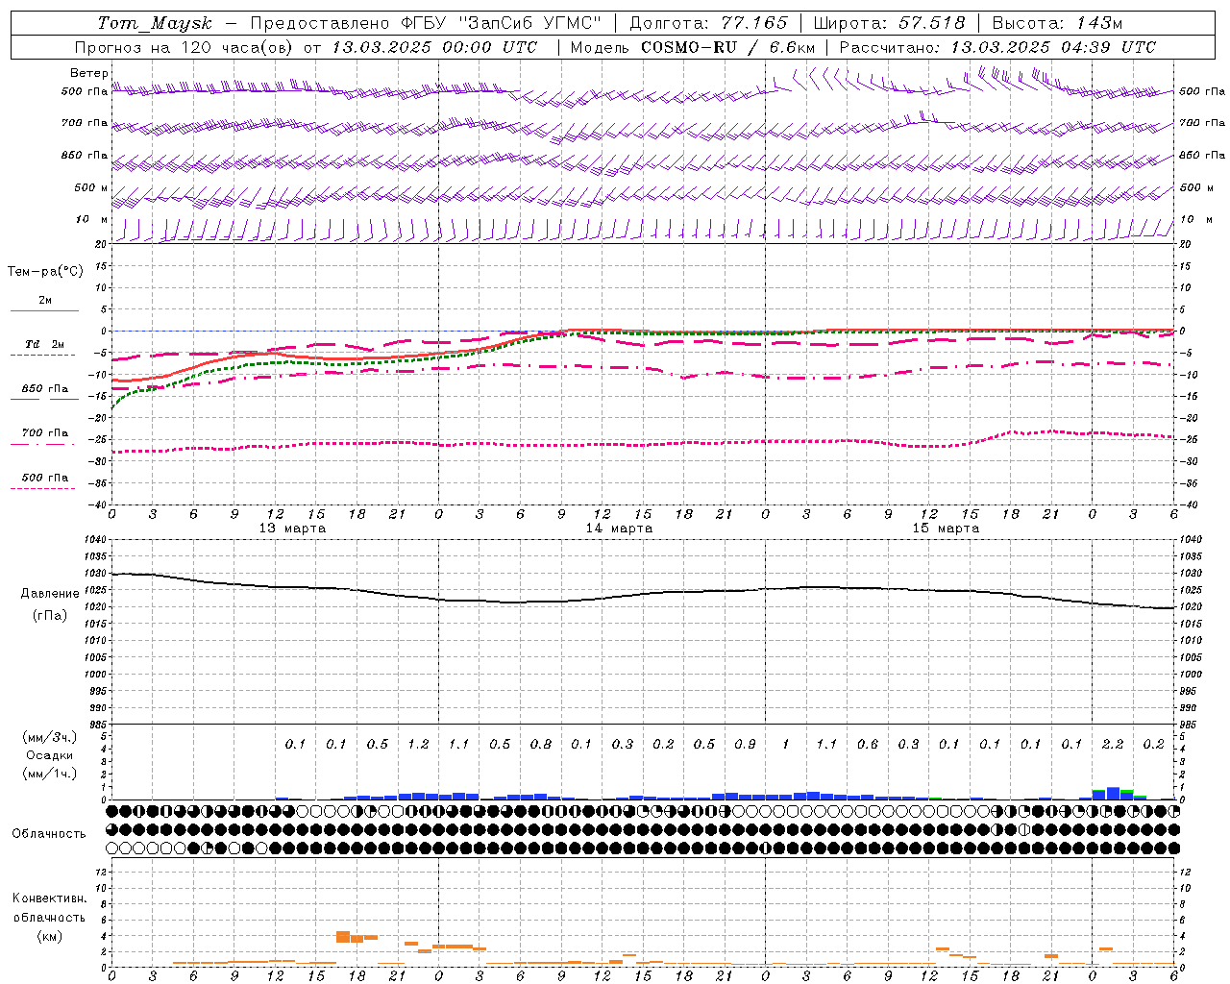The height and width of the screenshot is (984, 1230).
Task: Click the '700 гПа' temperature legend label
Action: coord(45,433)
